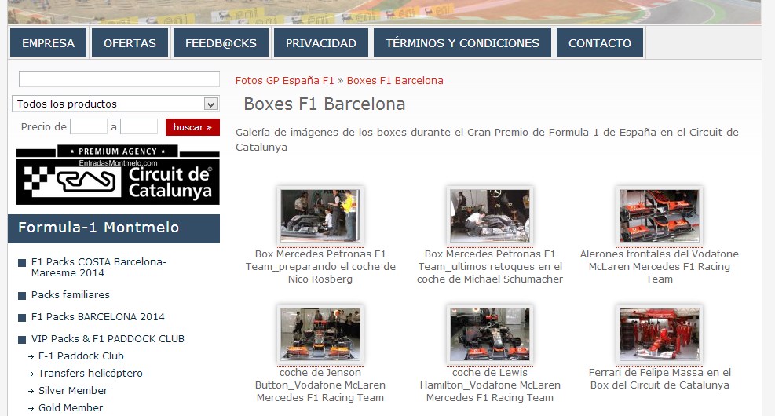Open the OFERTAS menu item
775x416 pixels.
pyautogui.click(x=130, y=43)
